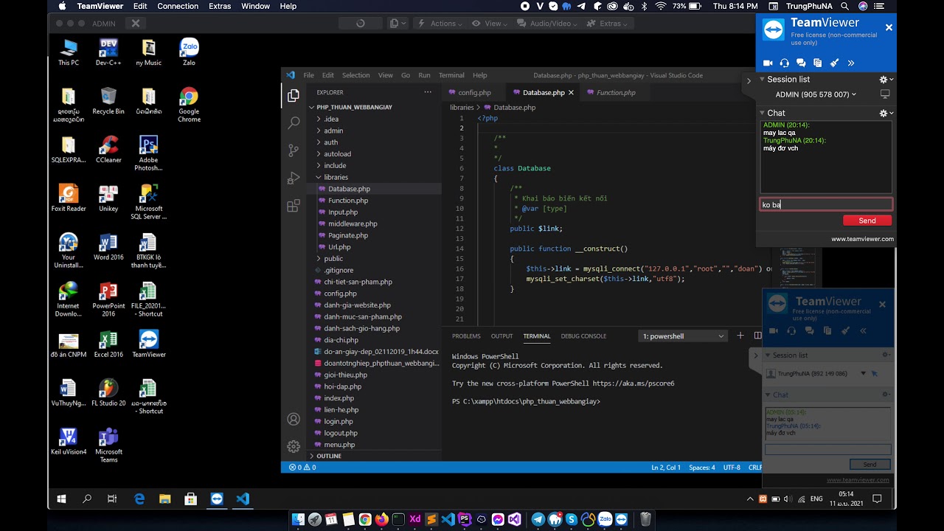This screenshot has width=944, height=531.
Task: Open Run and Debug view icon
Action: (294, 178)
